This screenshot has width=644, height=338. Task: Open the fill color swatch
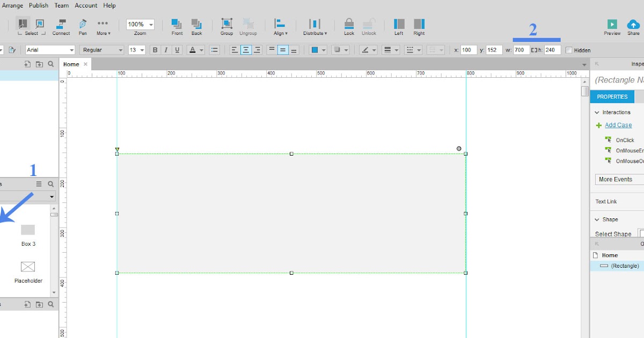click(x=314, y=50)
